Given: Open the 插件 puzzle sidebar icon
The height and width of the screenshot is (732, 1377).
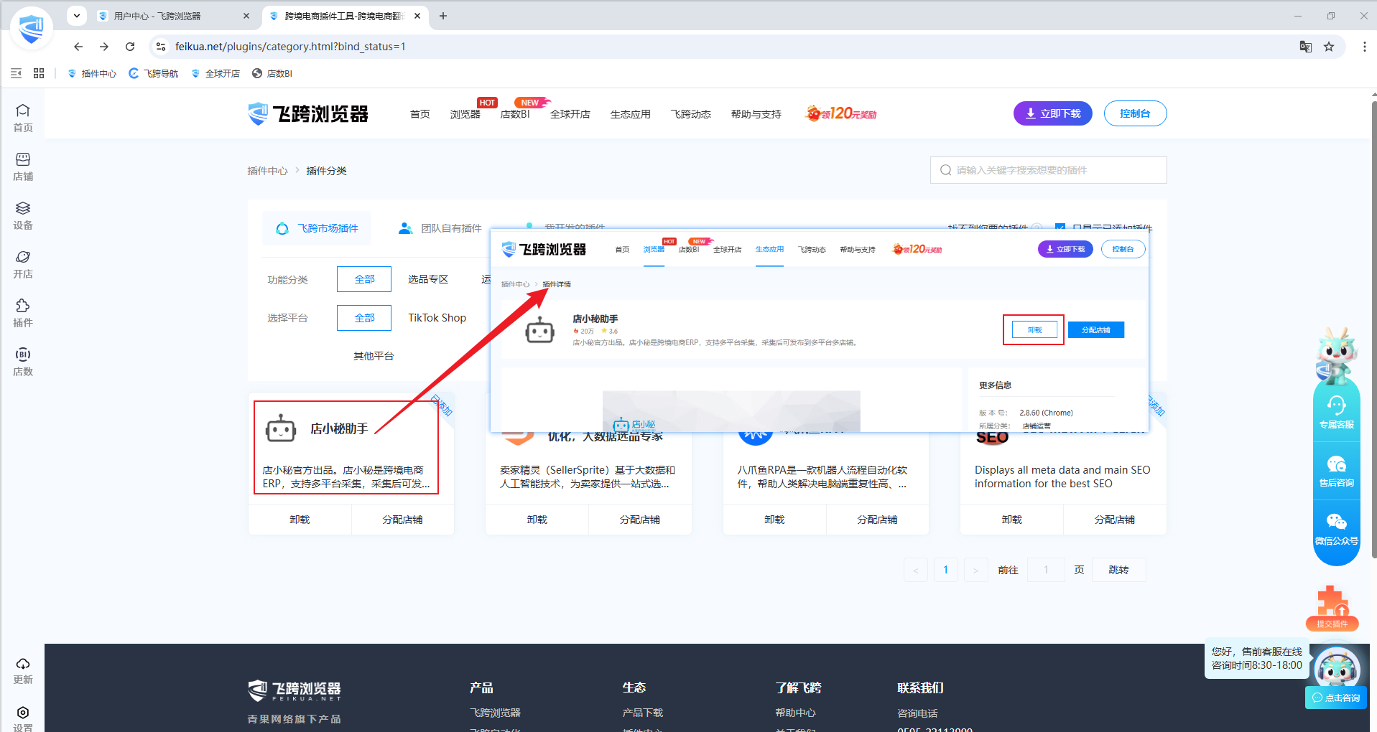Looking at the screenshot, I should pyautogui.click(x=23, y=313).
